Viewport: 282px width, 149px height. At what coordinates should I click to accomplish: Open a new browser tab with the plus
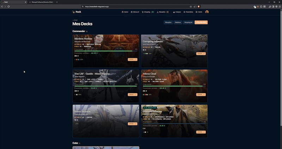(x=57, y=2)
